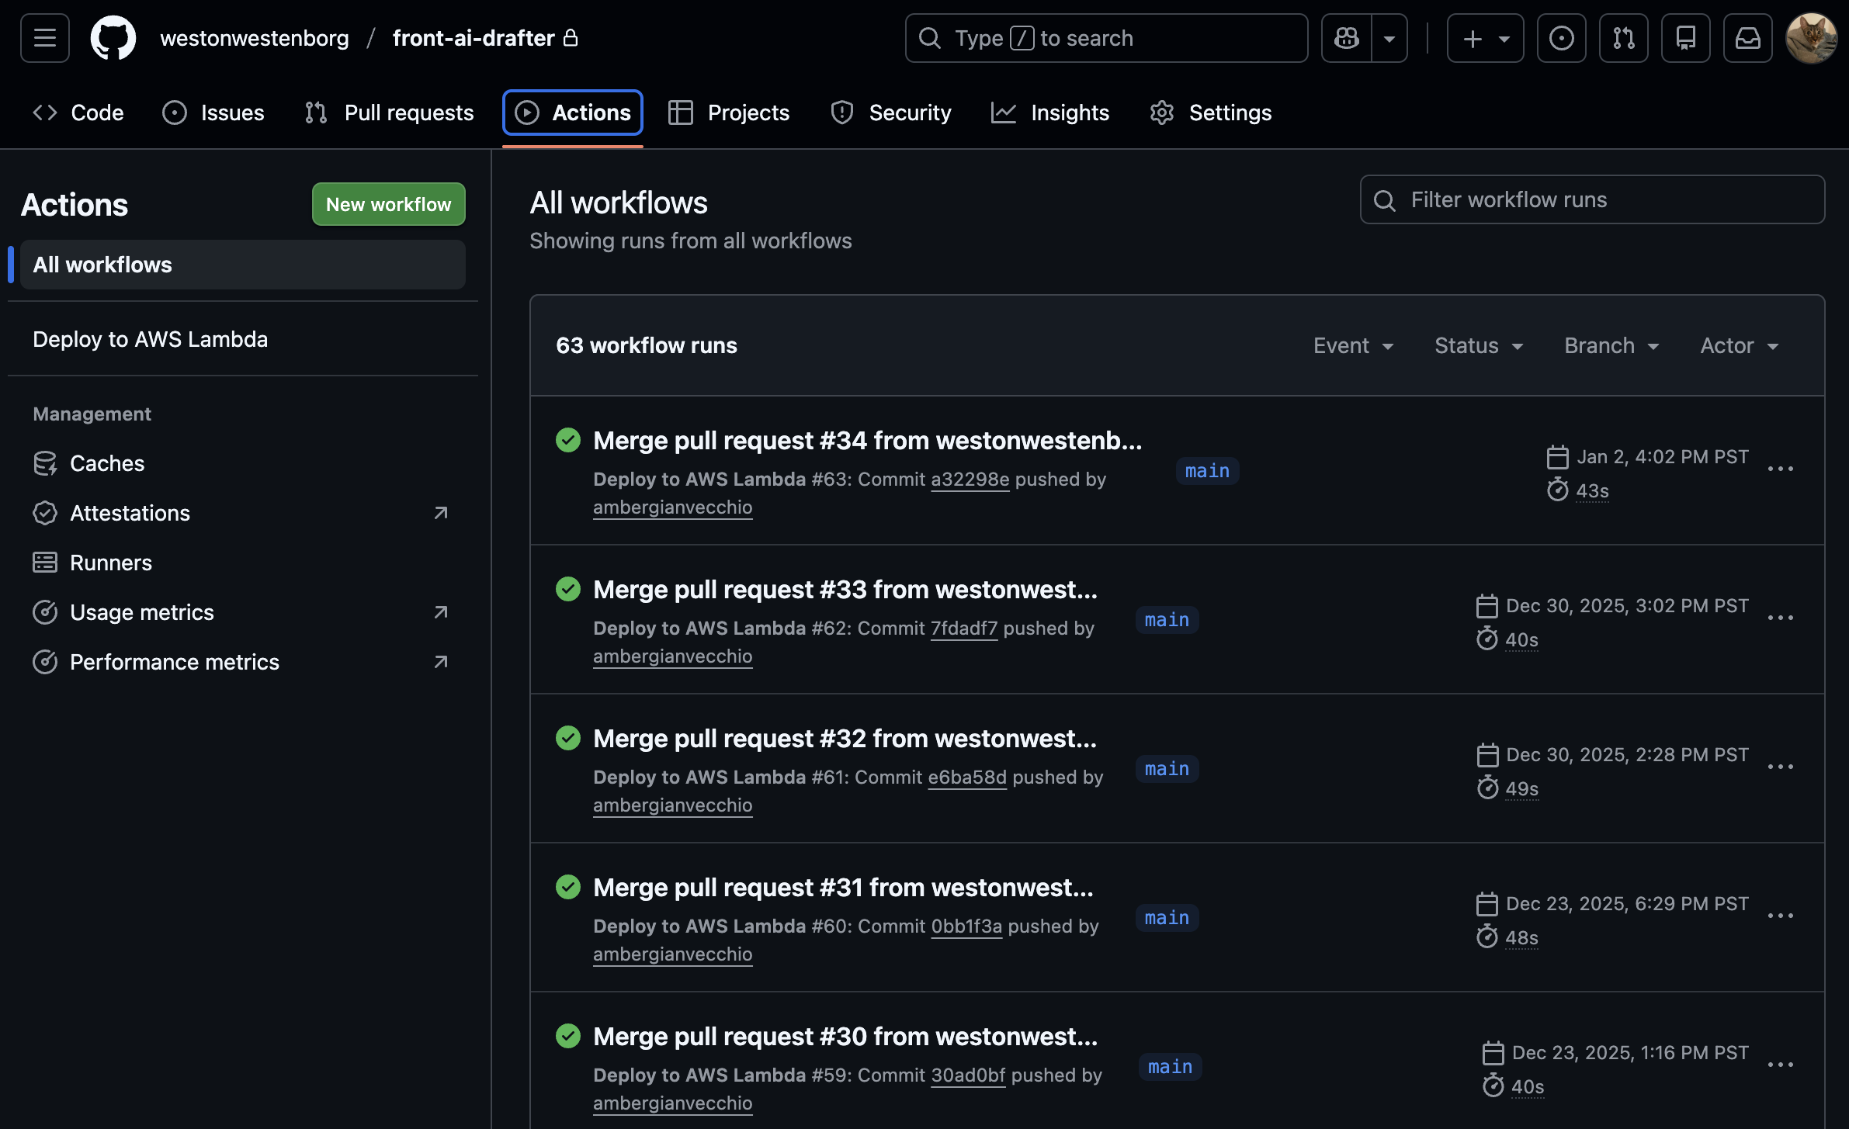
Task: Check the notifications inbox icon
Action: [1748, 37]
